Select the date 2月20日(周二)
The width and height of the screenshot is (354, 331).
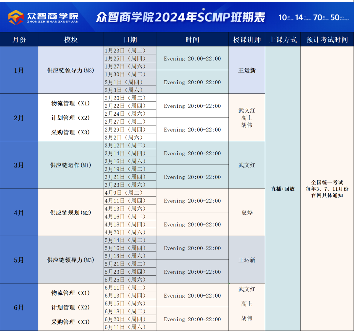click(130, 98)
